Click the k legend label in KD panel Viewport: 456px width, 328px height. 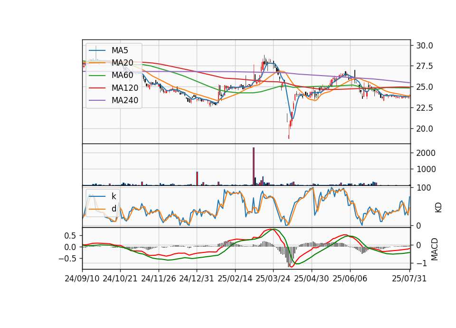click(x=114, y=196)
